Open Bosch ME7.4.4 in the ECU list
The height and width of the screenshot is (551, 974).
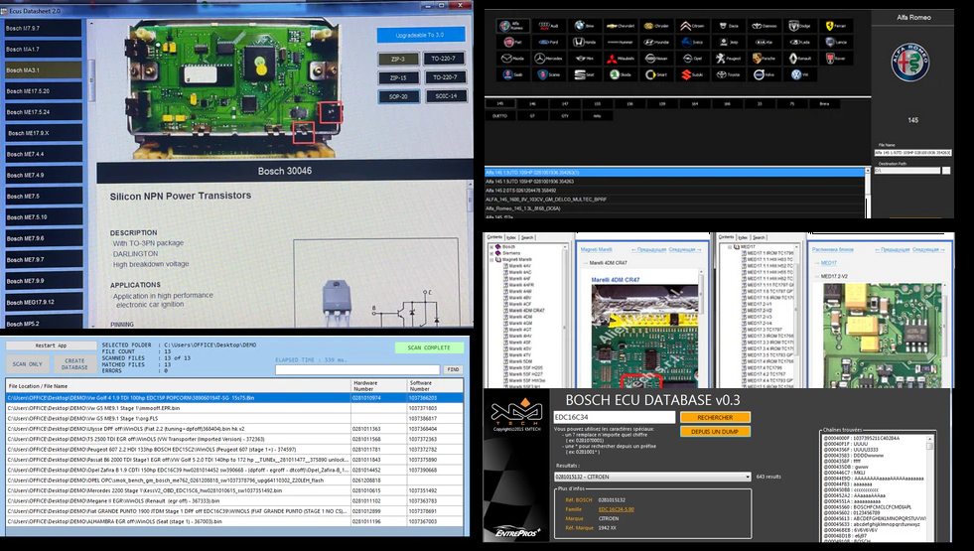point(40,154)
